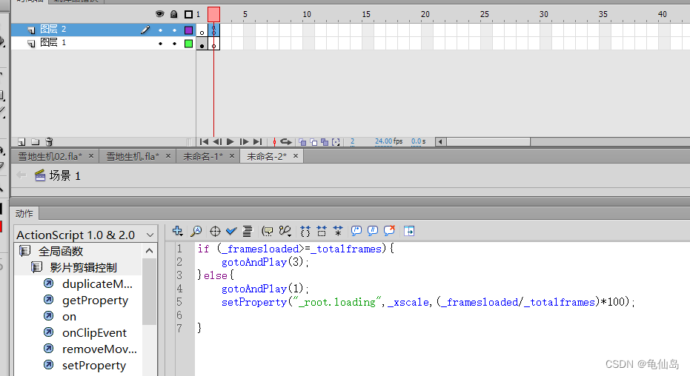Show all layers as outlines
The width and height of the screenshot is (690, 376).
tap(188, 15)
